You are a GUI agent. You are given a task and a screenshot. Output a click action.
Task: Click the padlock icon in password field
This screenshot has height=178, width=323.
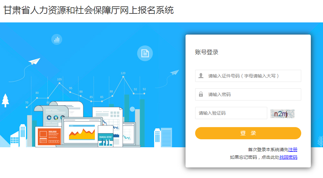pyautogui.click(x=201, y=94)
